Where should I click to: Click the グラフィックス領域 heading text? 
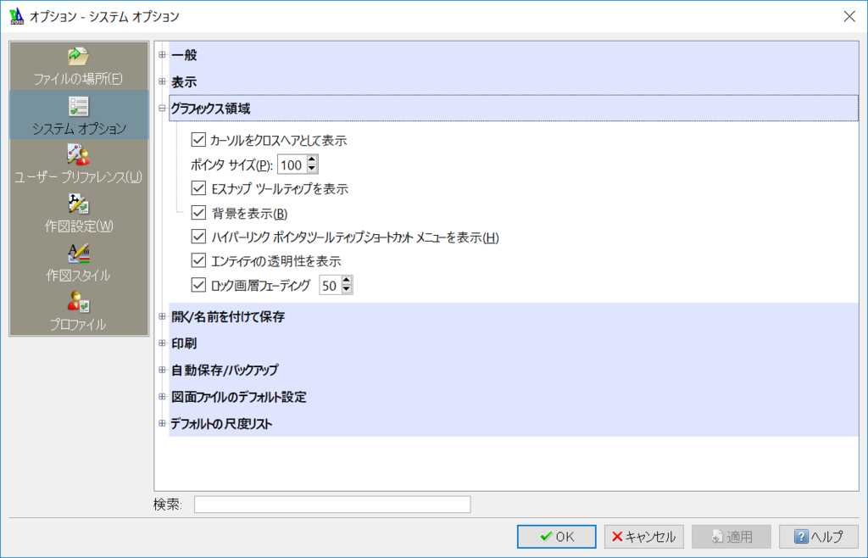(210, 109)
